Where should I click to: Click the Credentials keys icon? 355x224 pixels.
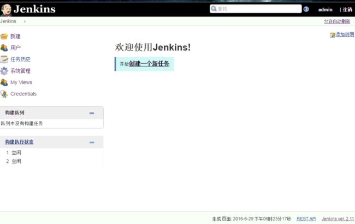tap(4, 94)
